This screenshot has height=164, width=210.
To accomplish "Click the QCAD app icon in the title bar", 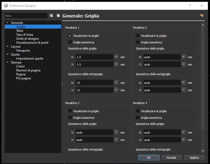I will 6,6.
